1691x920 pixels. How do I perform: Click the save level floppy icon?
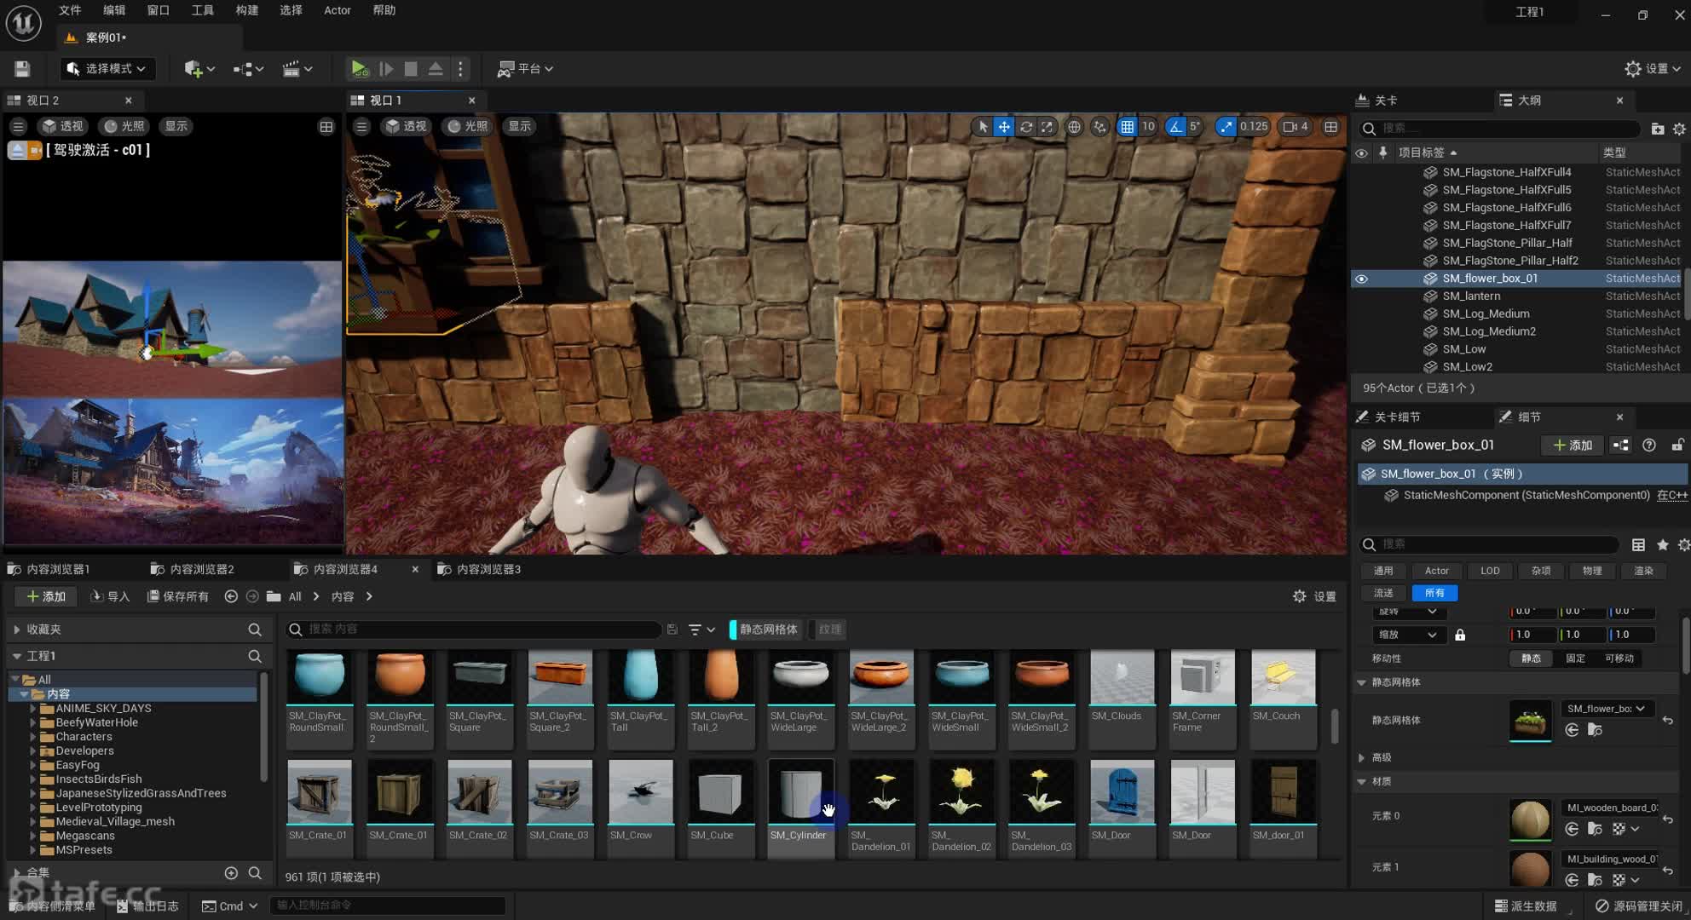22,69
